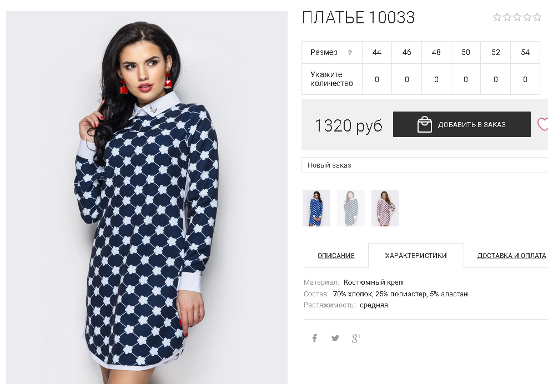Click Добавить в заказ button
548x384 pixels.
click(x=462, y=124)
